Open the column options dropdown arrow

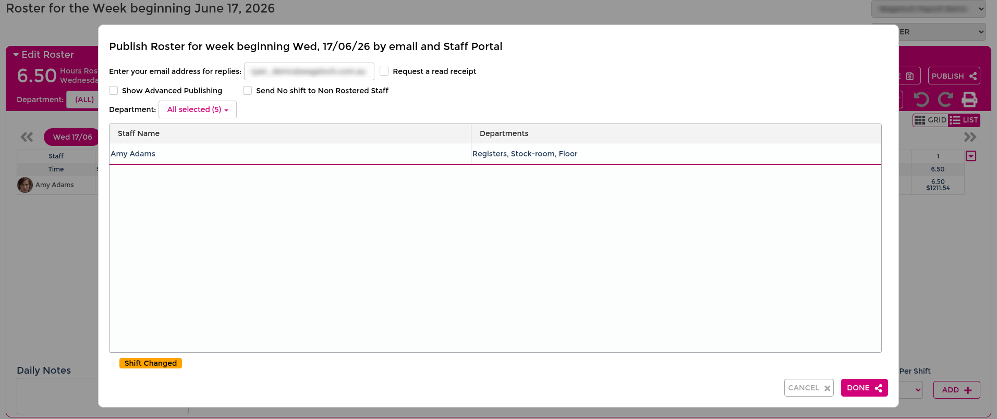coord(971,156)
